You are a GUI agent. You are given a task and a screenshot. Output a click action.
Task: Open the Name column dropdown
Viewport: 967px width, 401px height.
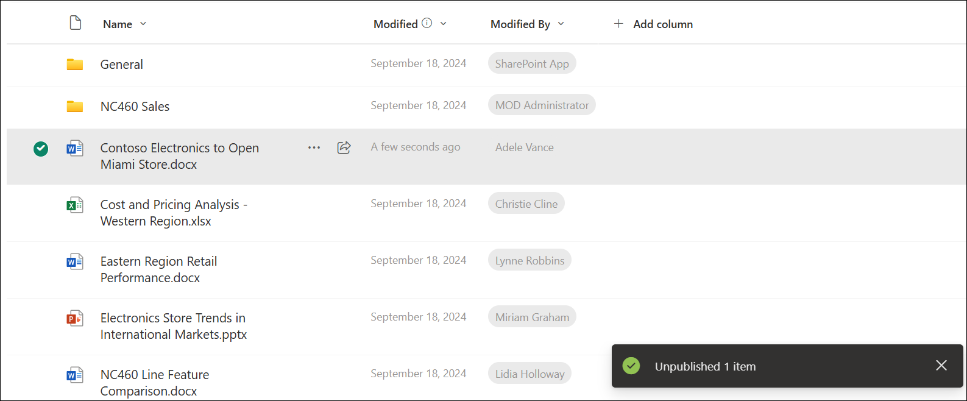pyautogui.click(x=143, y=24)
